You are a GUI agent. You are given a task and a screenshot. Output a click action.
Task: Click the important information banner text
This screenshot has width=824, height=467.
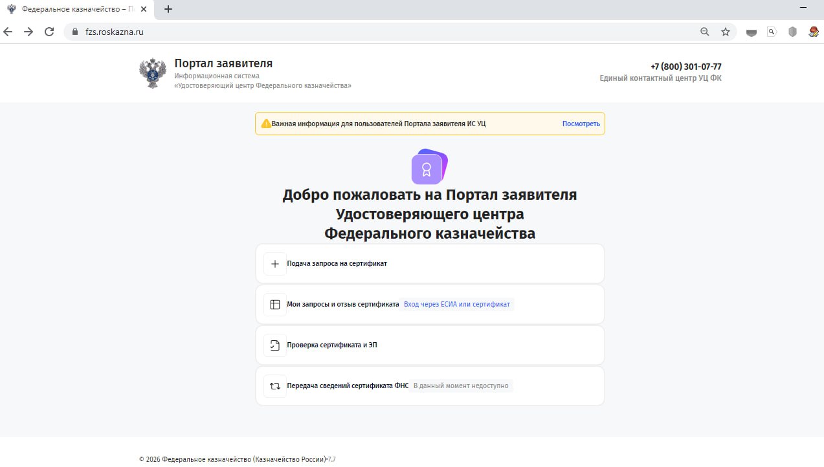coord(379,124)
